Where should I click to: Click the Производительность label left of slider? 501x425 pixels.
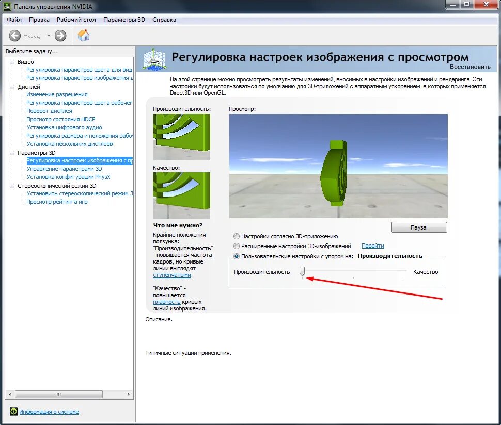262,272
